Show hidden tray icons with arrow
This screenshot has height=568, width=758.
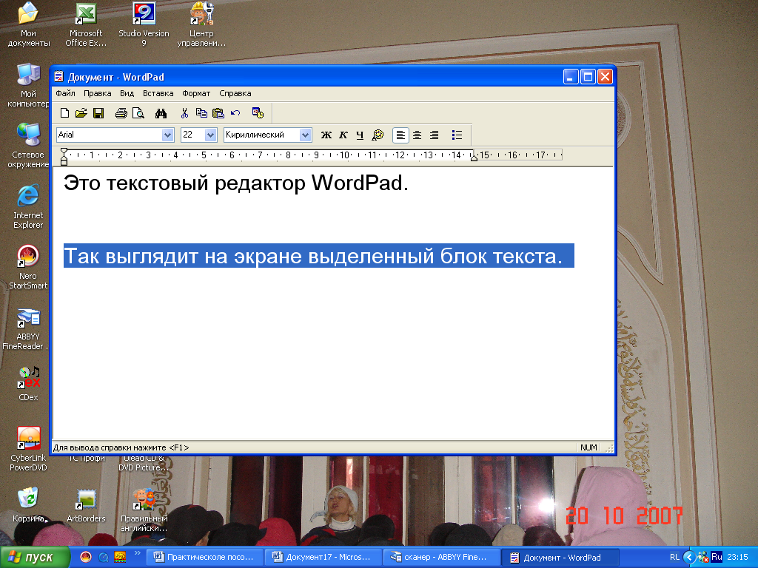pyautogui.click(x=689, y=558)
